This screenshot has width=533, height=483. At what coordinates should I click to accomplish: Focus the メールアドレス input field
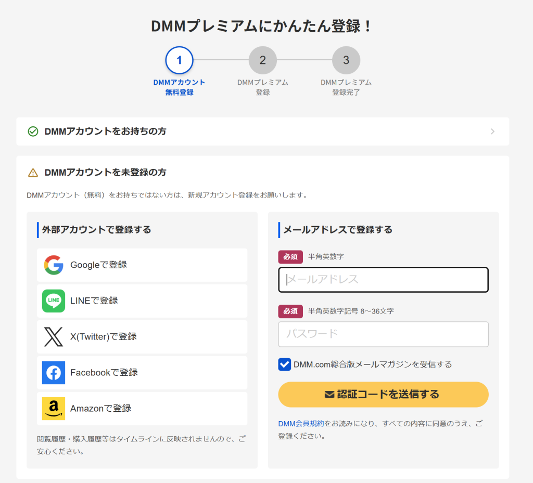383,280
